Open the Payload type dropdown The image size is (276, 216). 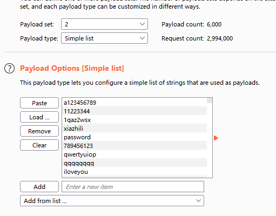pyautogui.click(x=104, y=38)
